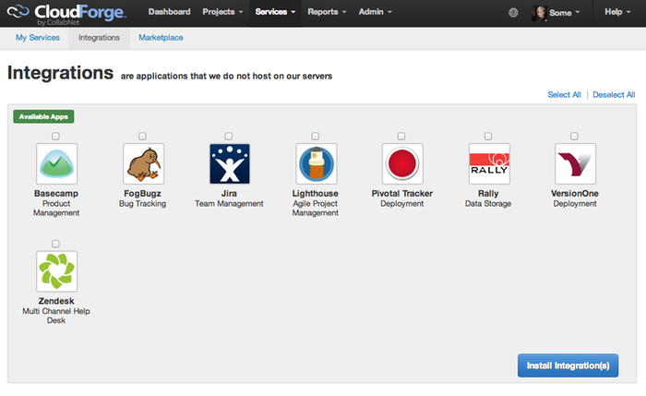Check the Basecamp checkbox
This screenshot has height=396, width=646.
56,137
